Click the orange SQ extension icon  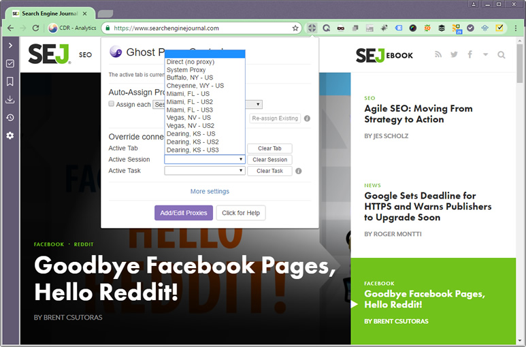click(427, 28)
